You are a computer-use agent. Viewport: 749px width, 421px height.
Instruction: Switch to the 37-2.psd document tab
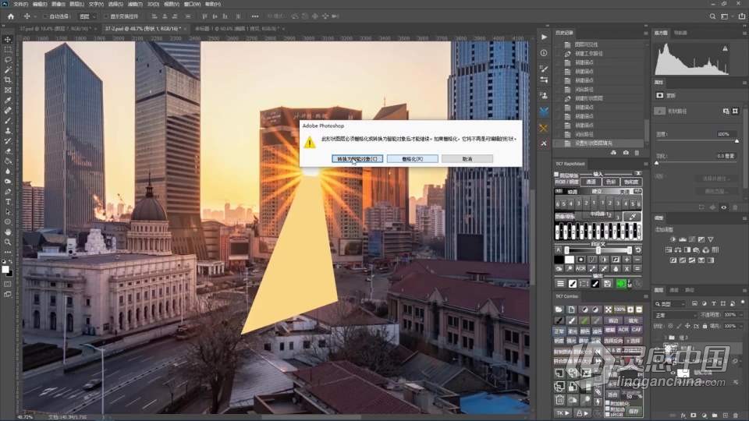point(142,29)
